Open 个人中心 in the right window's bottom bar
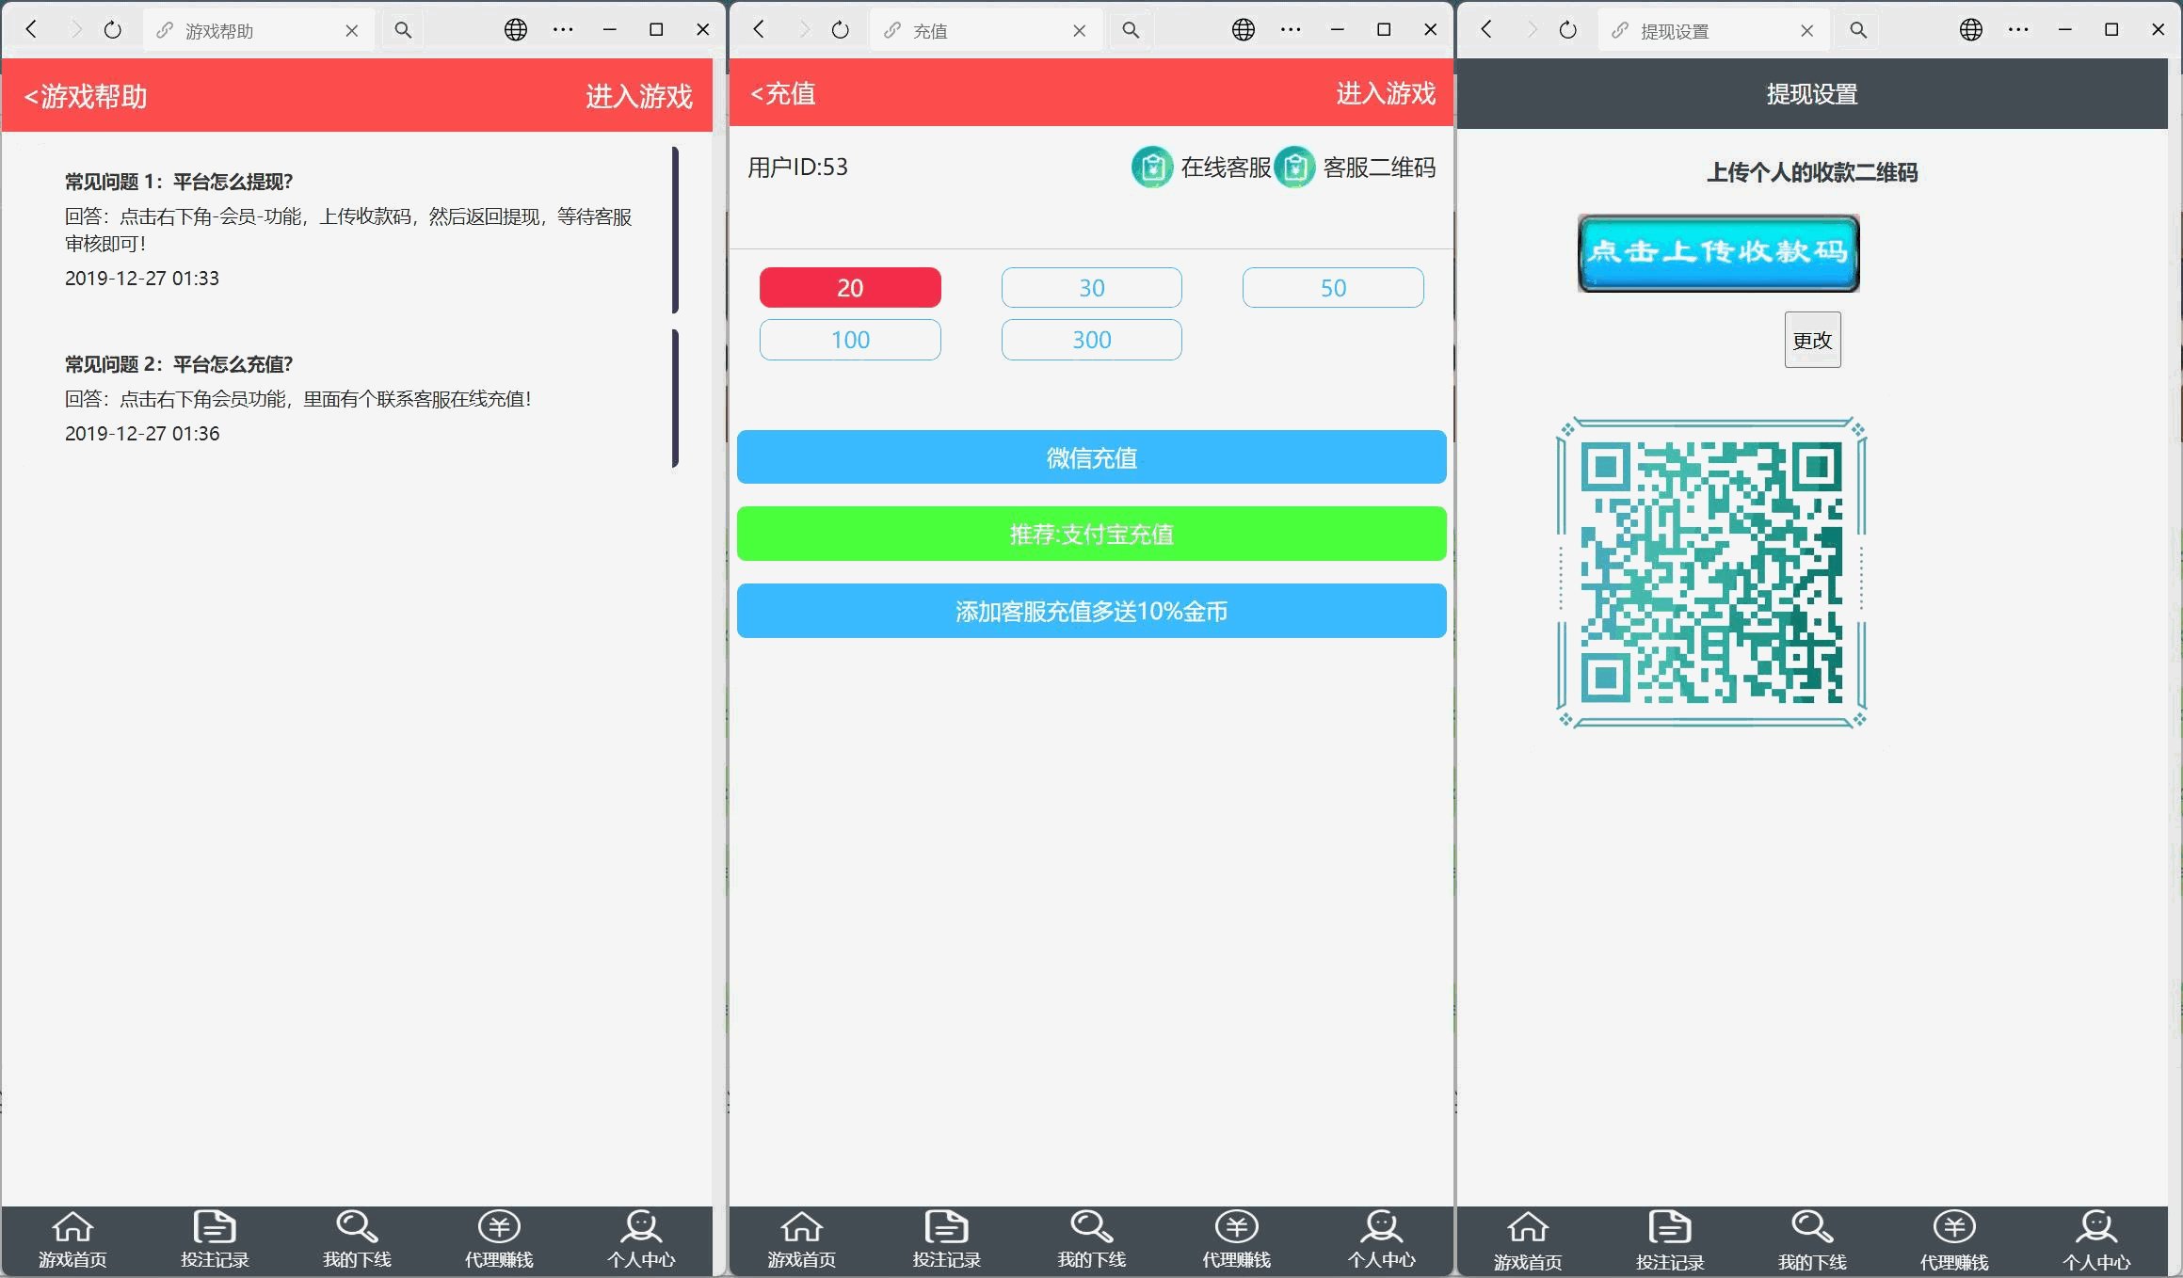Screen dimensions: 2183x1278 click(x=2095, y=1238)
